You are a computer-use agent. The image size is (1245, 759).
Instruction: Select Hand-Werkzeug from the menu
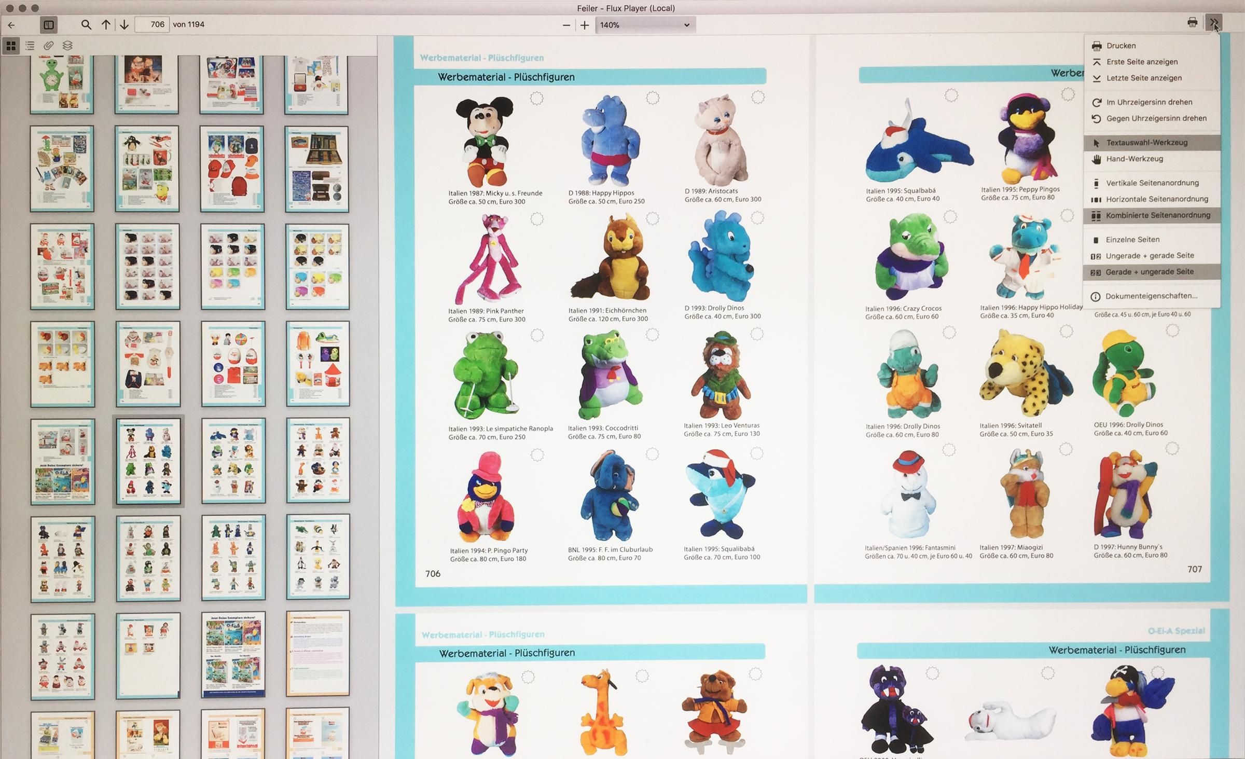1135,159
